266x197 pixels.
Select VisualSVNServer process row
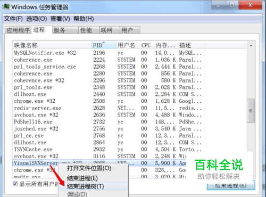click(99, 163)
